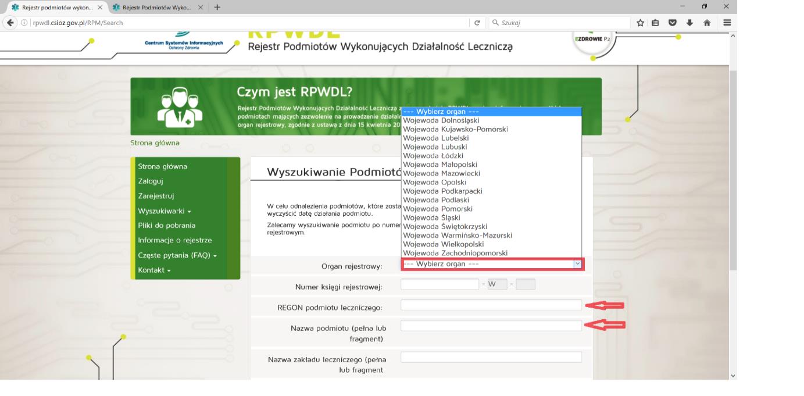Viewport: 804px width, 396px height.
Task: Open the Pocket shield icon in toolbar
Action: click(672, 23)
